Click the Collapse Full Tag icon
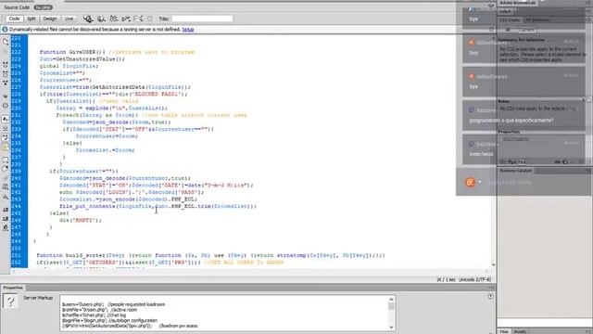Screen dimensions: 593x334 coord(6,65)
